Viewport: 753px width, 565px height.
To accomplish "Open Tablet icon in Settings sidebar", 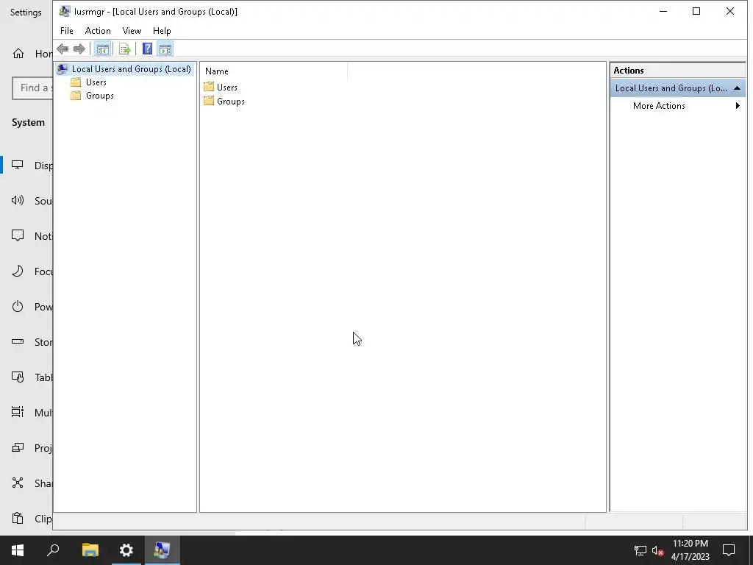I will [18, 377].
